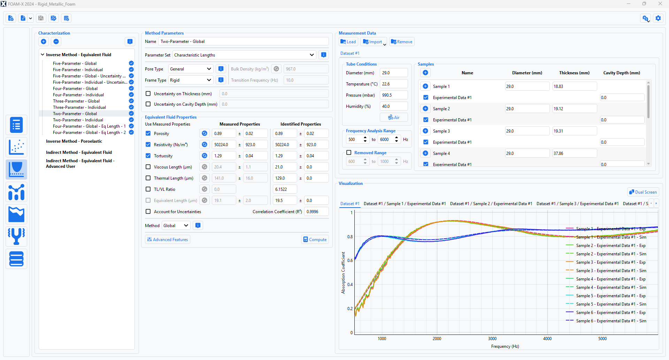Open the settings gear icon

click(658, 18)
